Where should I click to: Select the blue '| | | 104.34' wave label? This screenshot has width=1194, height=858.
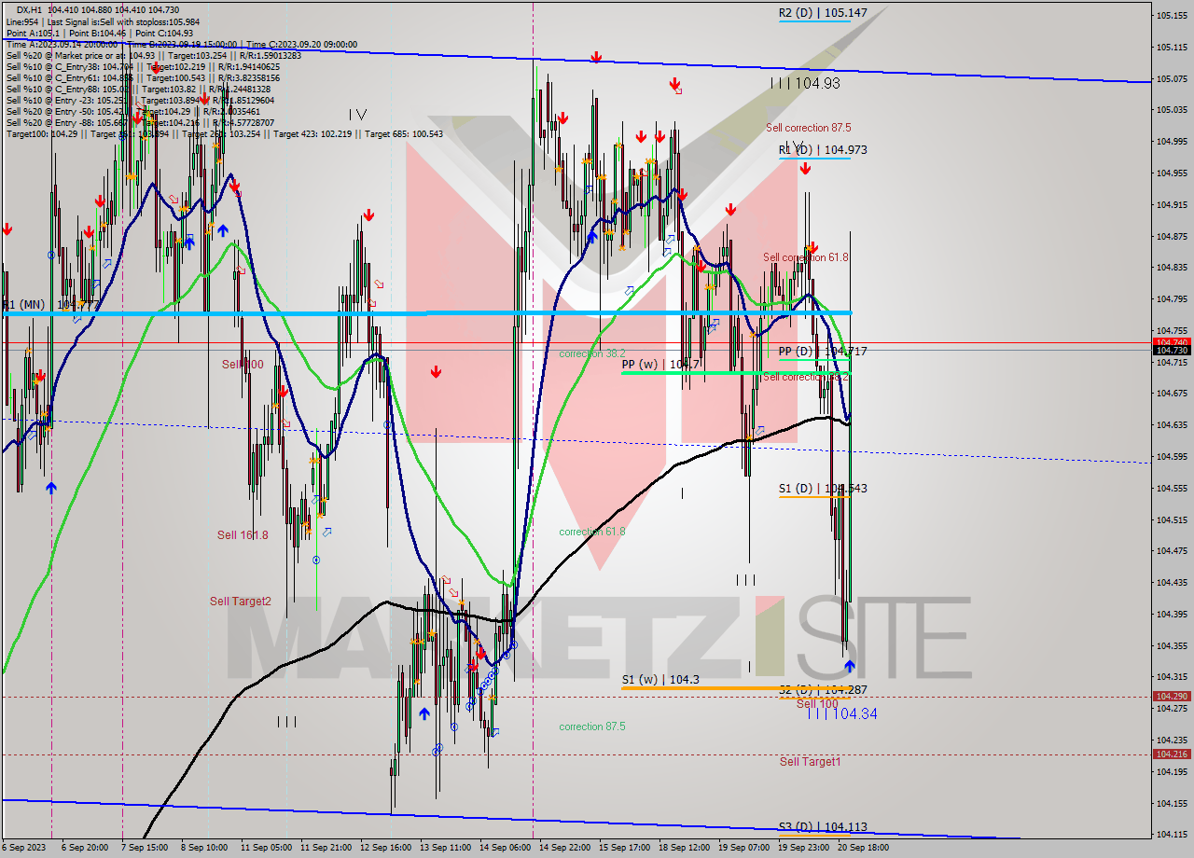coord(842,713)
